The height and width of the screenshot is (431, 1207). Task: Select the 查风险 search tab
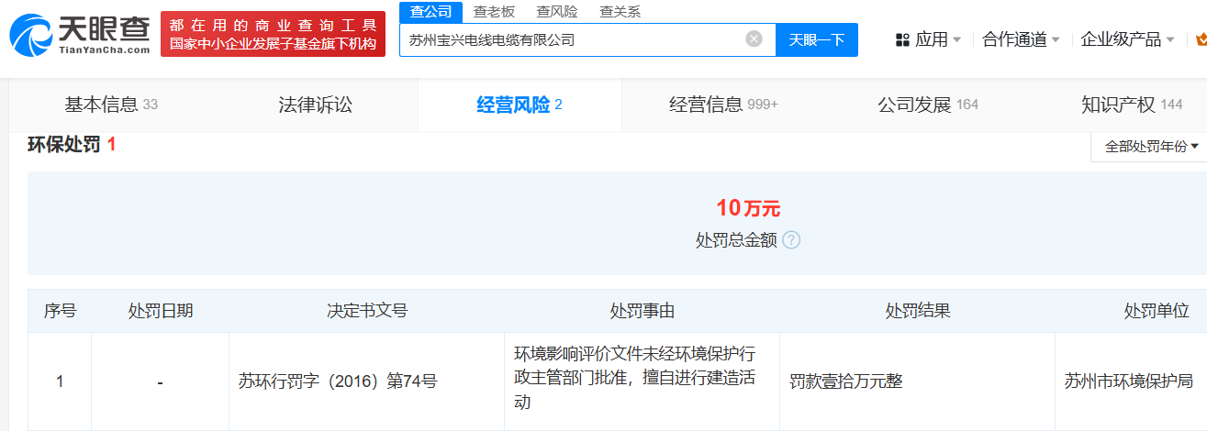(557, 11)
